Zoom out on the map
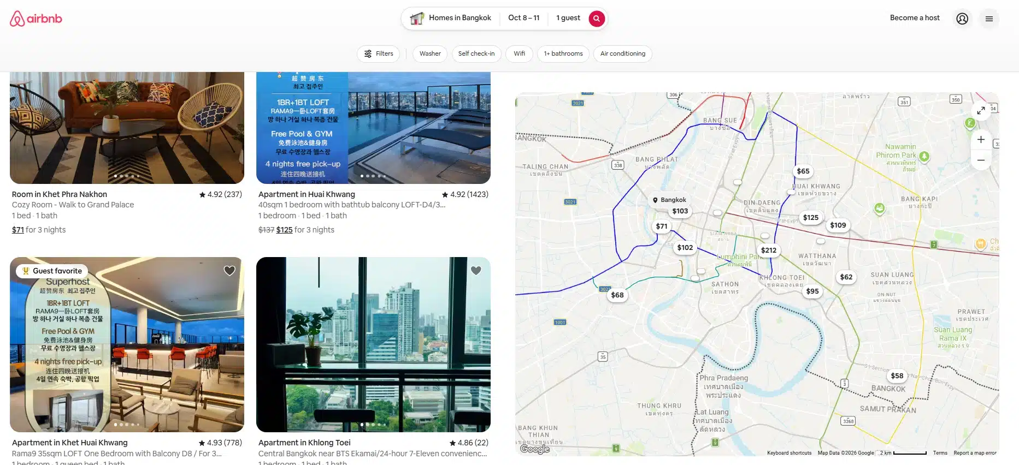The height and width of the screenshot is (465, 1019). tap(981, 160)
